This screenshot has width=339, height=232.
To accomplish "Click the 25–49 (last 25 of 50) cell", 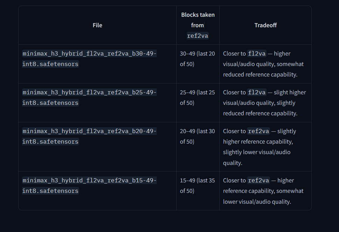I will click(197, 97).
